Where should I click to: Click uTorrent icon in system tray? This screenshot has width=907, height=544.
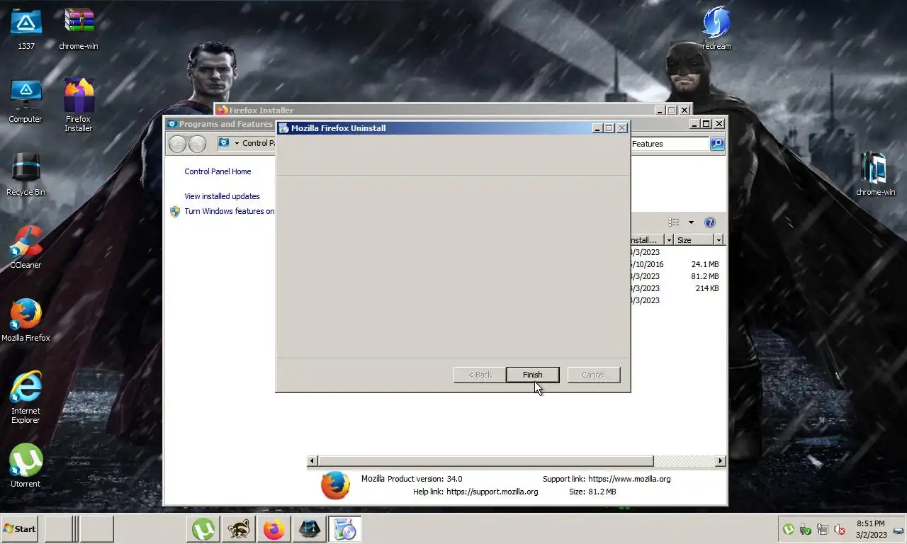[x=788, y=529]
